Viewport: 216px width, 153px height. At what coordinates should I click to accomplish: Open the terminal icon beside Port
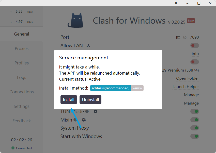178,37
